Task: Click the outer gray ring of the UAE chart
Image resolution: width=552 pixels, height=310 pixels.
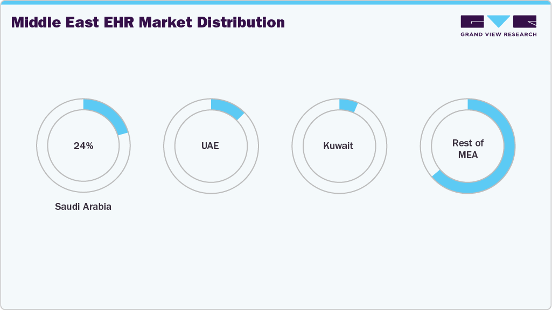Action: [211, 187]
